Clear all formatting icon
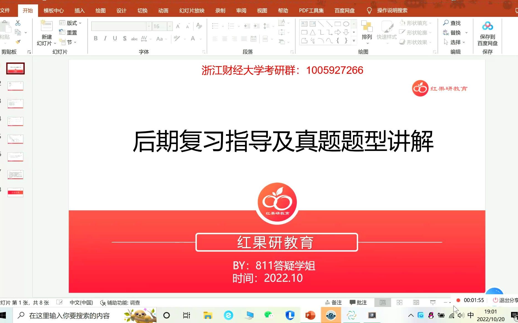This screenshot has width=518, height=323. click(x=199, y=26)
